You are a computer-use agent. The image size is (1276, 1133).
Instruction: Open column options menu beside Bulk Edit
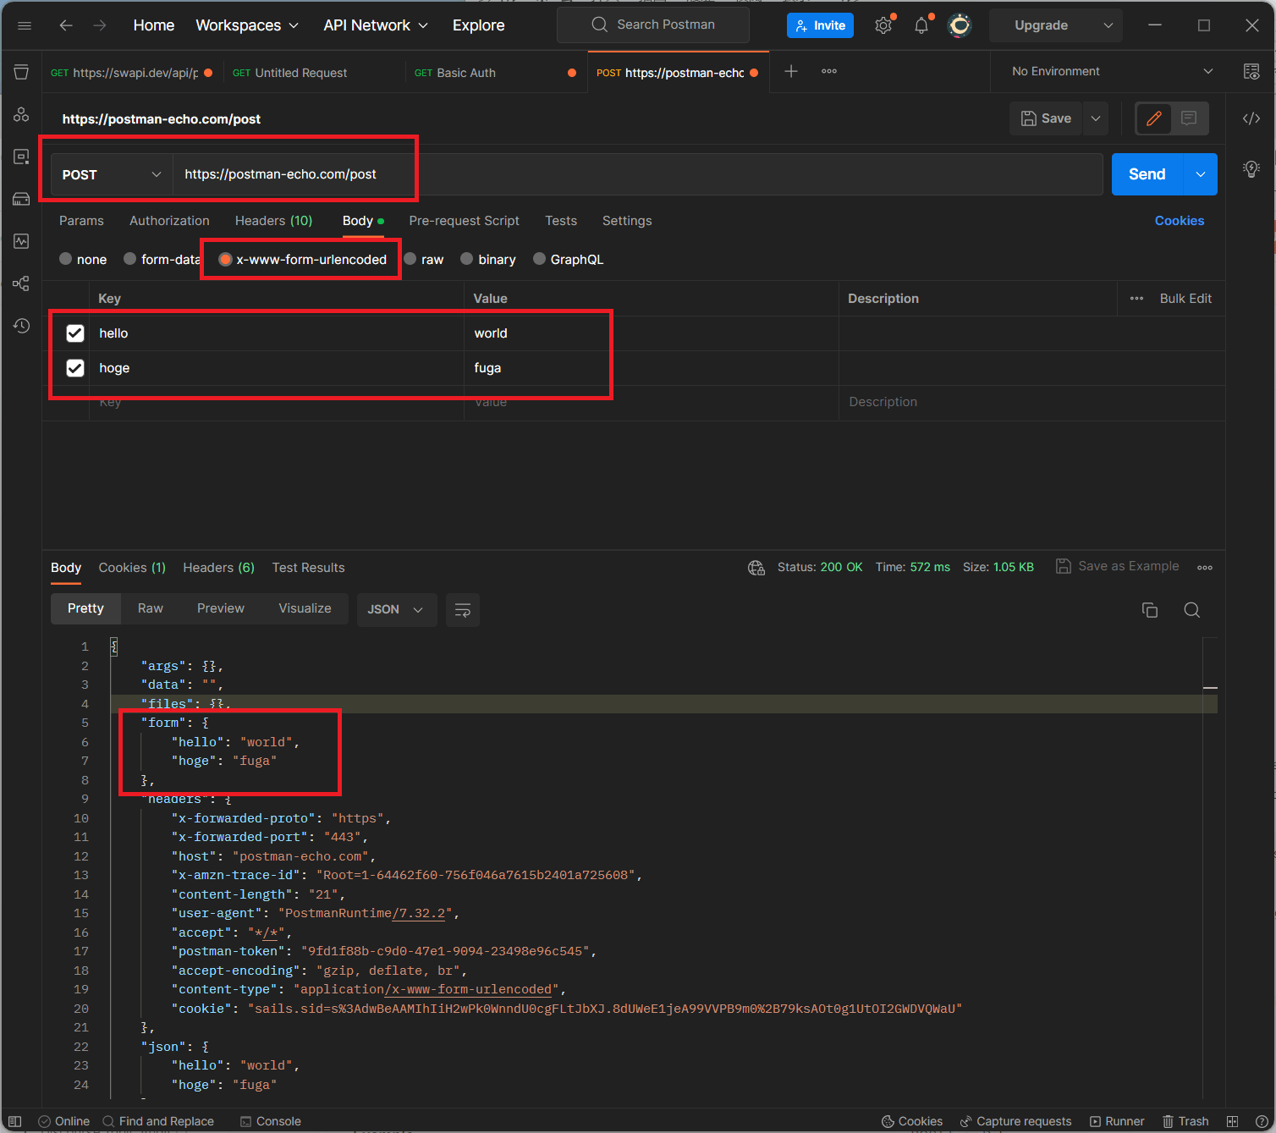click(x=1136, y=299)
